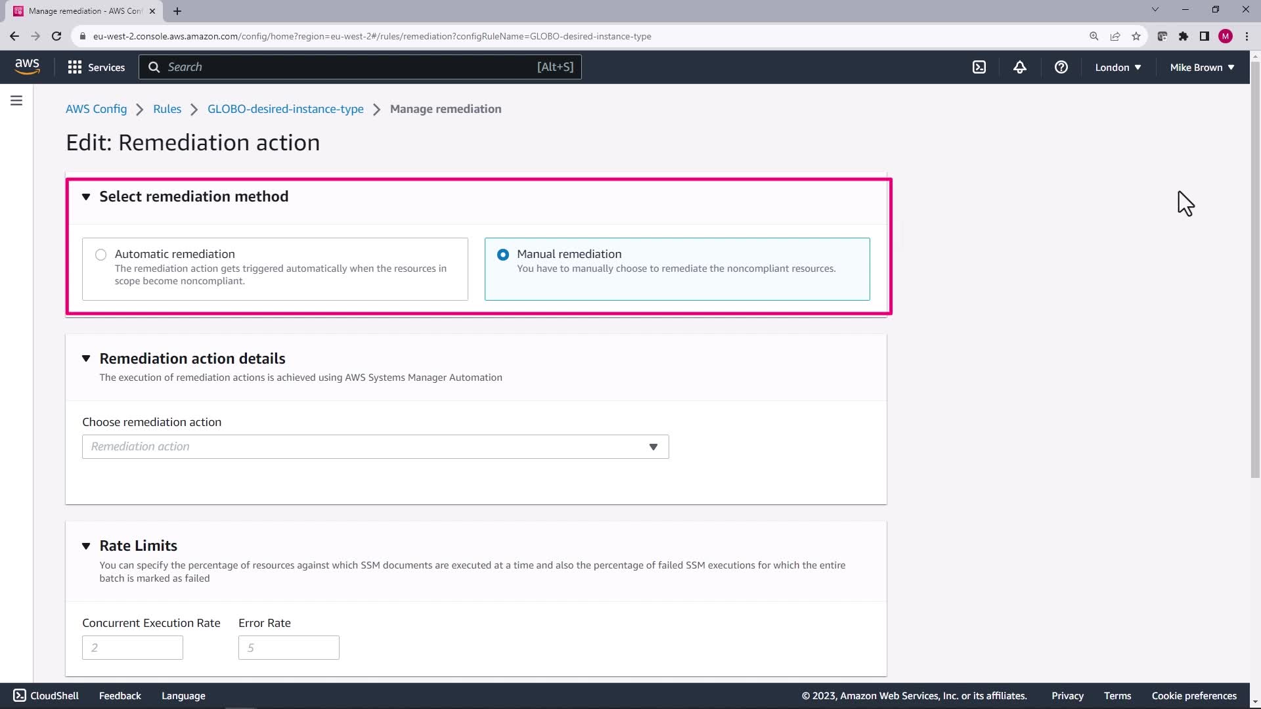Open the Language option in footer

click(183, 695)
